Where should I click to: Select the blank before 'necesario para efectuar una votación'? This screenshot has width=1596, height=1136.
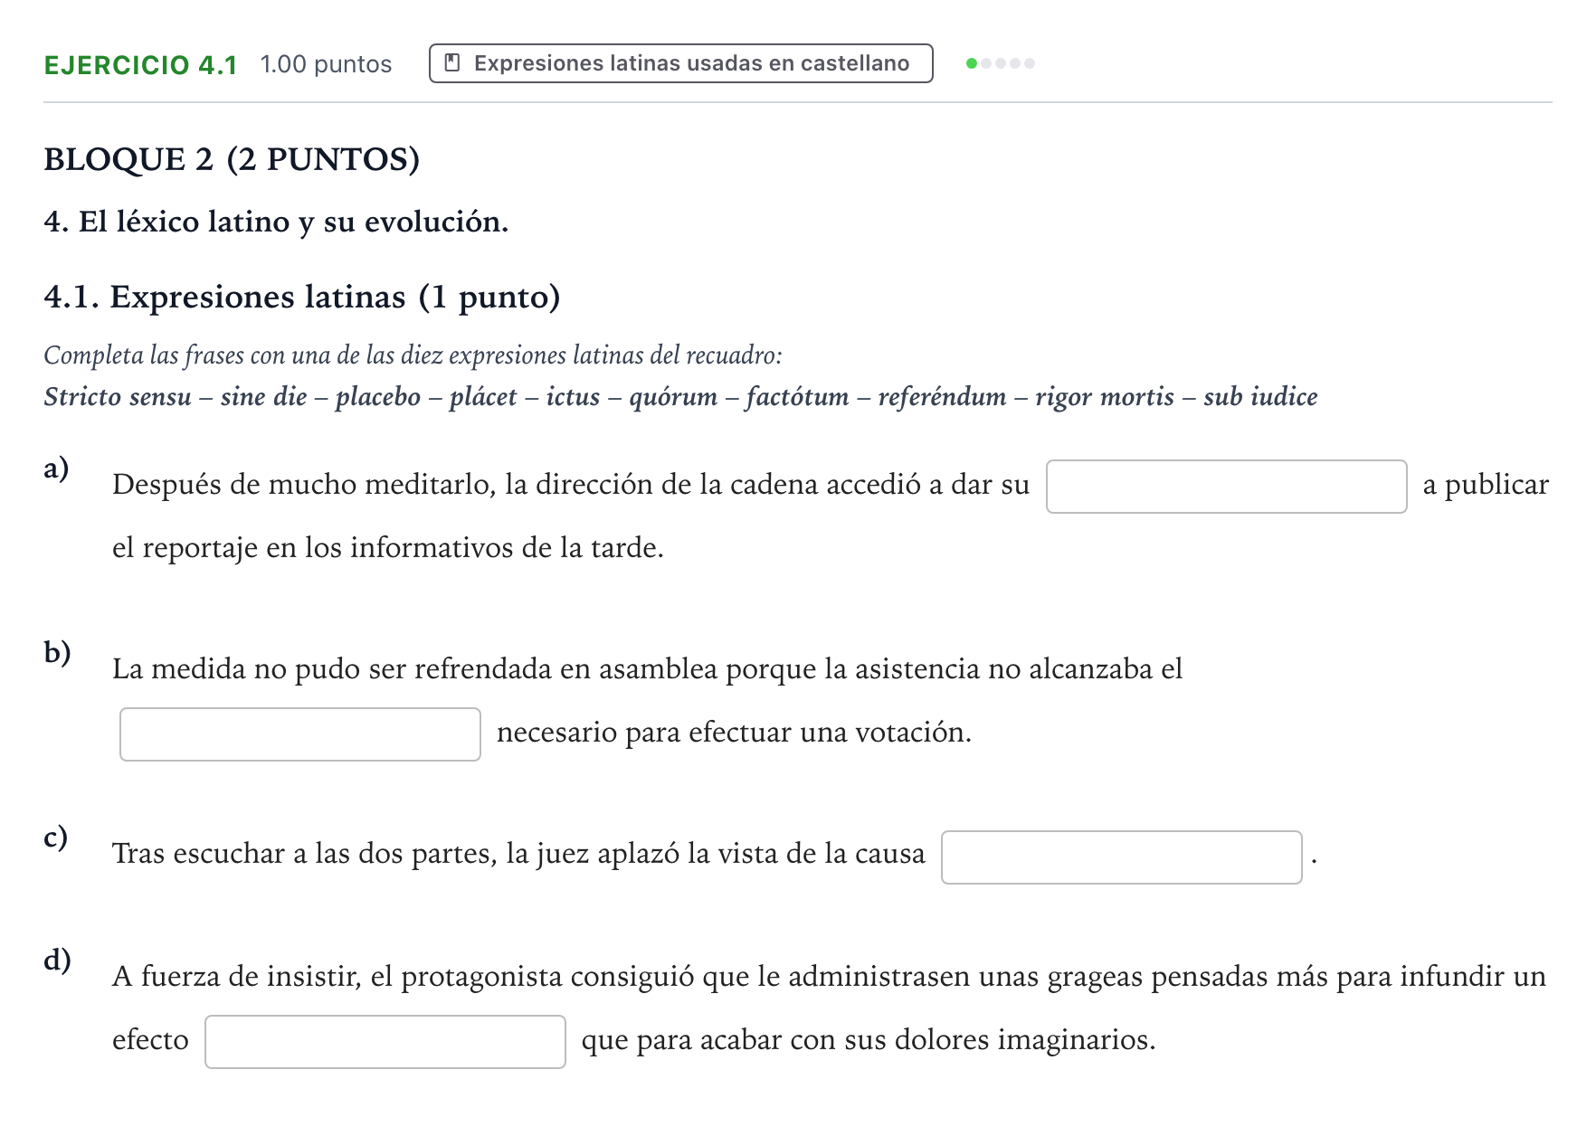coord(299,734)
